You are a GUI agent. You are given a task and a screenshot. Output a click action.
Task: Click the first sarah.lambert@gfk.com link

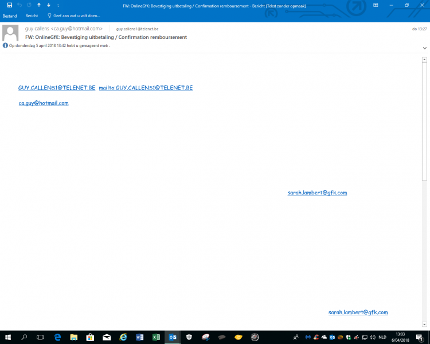point(317,193)
